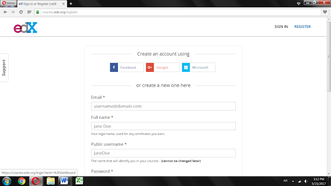Open volume speaker tray icon
This screenshot has width=331, height=186.
click(x=306, y=181)
